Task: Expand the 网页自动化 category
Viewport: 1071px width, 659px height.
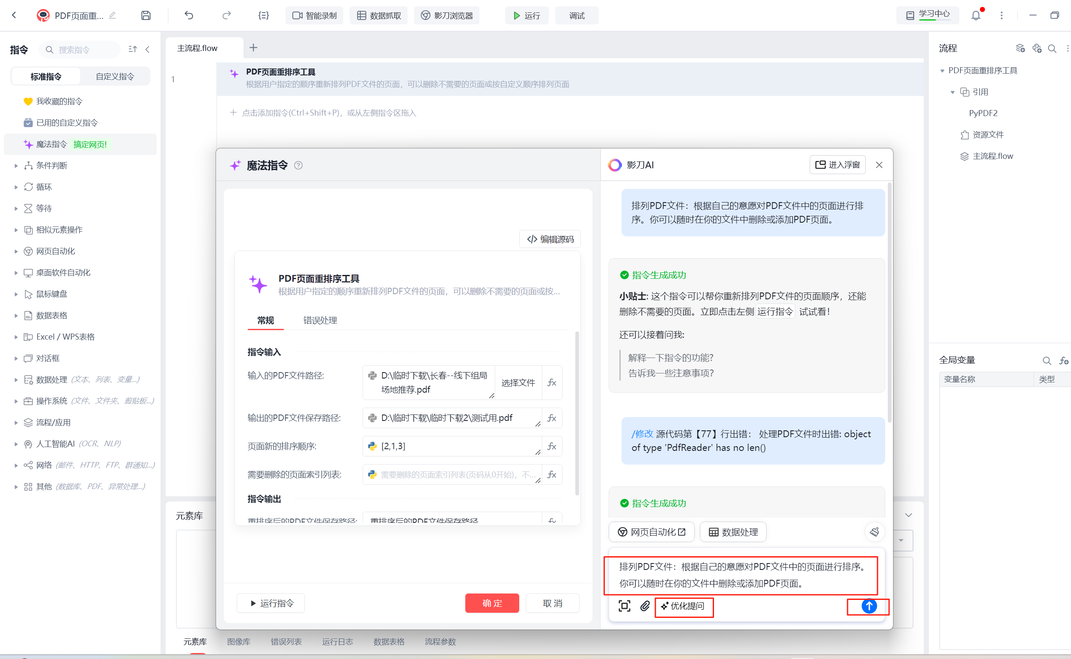Action: coord(16,251)
